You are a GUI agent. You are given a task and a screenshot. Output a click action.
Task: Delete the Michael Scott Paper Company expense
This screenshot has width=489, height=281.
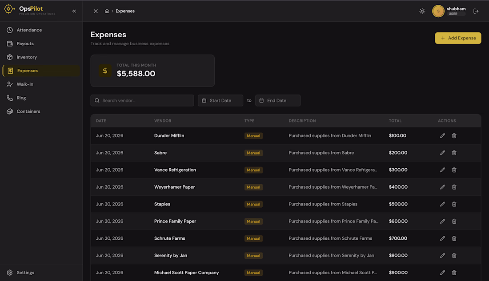tap(454, 273)
